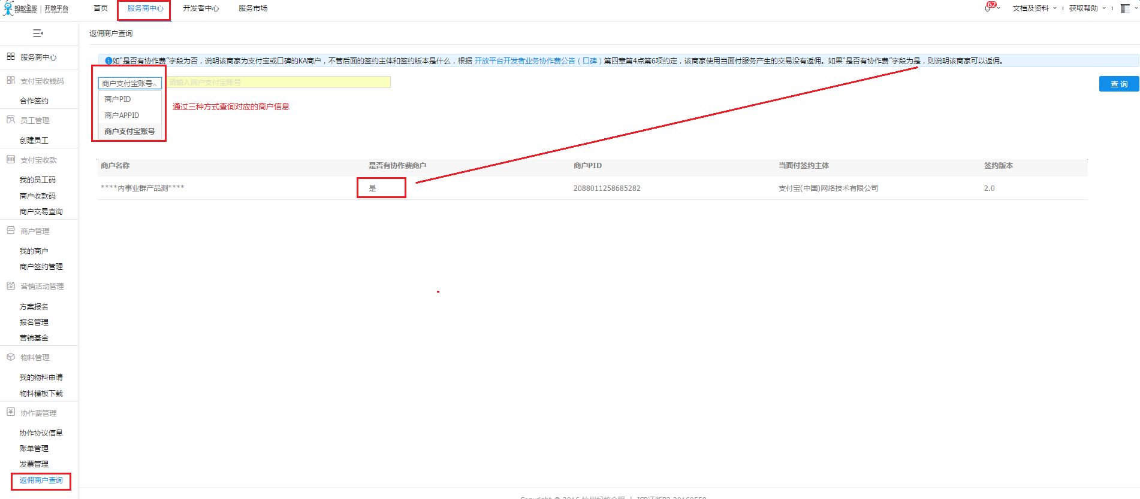Click the 当面付签约主体 column header

804,166
